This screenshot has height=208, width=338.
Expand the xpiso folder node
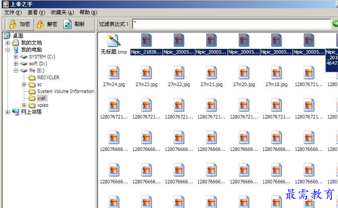[24, 105]
